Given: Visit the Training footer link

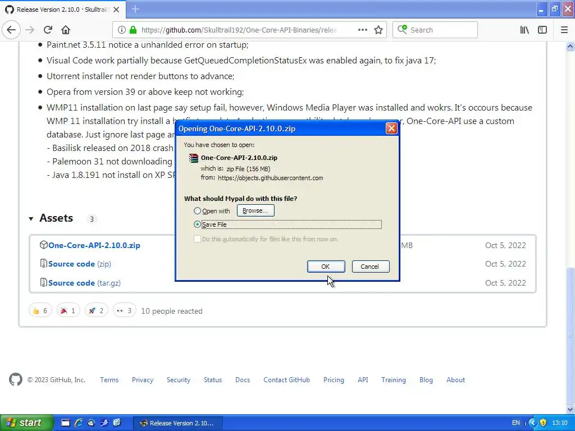Looking at the screenshot, I should point(394,380).
